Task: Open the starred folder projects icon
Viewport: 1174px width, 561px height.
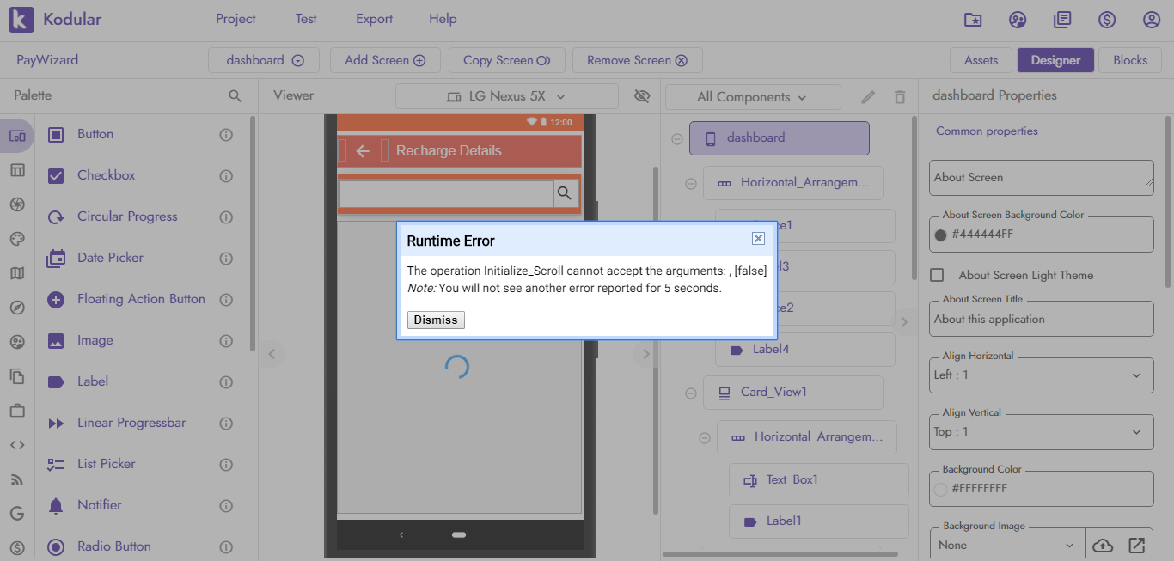Action: (973, 20)
